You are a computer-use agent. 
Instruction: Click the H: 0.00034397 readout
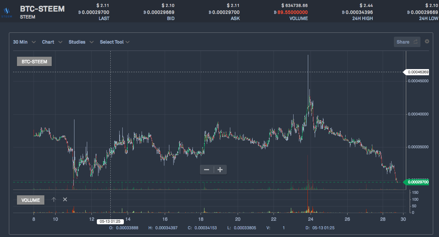point(163,228)
